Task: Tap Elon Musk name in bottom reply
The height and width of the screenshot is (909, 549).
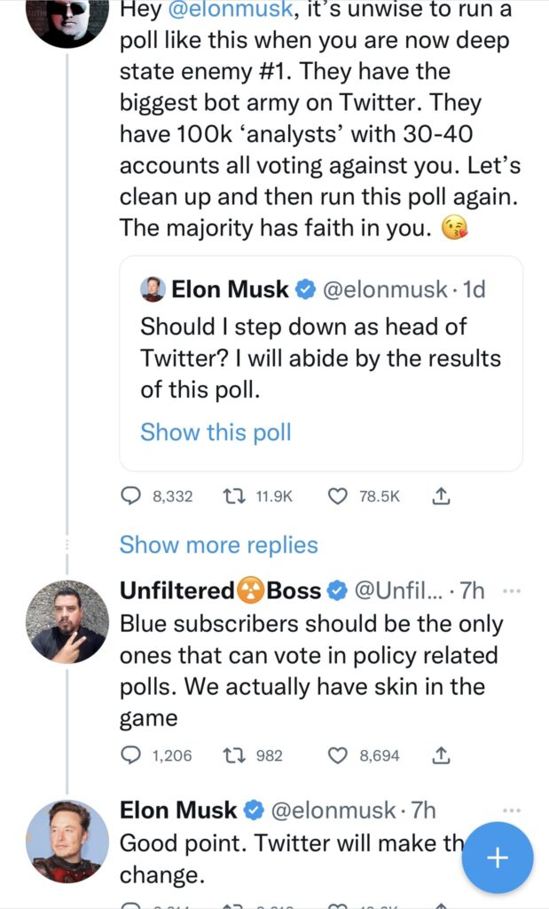Action: pyautogui.click(x=178, y=810)
